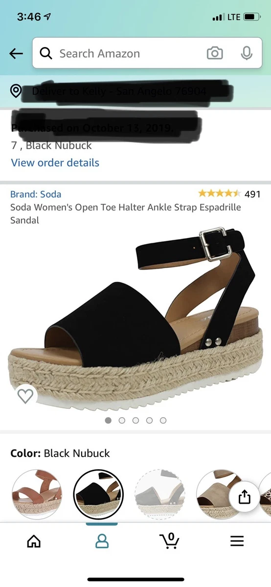271x587 pixels.
Task: Tap the back arrow icon
Action: click(x=16, y=54)
